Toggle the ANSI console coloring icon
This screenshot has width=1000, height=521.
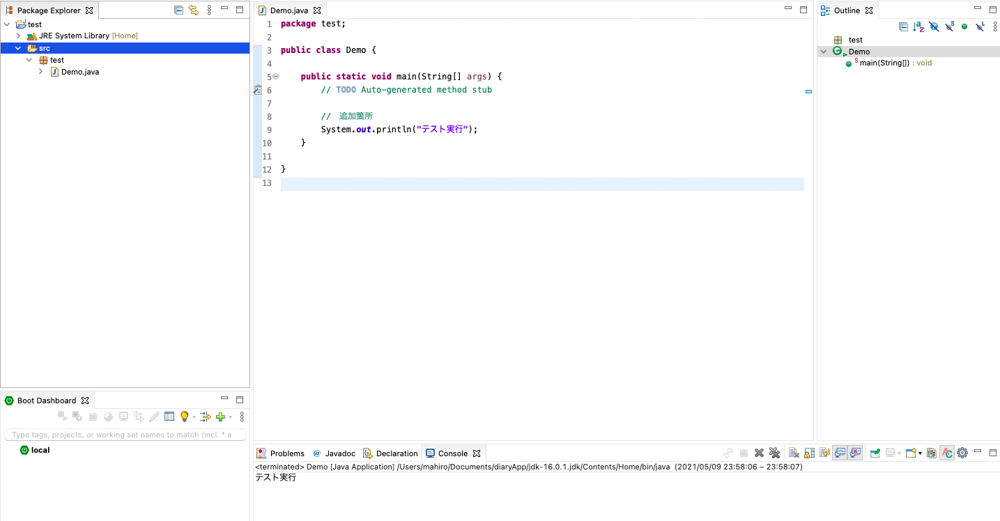point(947,452)
